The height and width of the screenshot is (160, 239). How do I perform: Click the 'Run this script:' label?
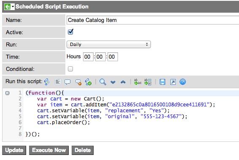(24, 81)
